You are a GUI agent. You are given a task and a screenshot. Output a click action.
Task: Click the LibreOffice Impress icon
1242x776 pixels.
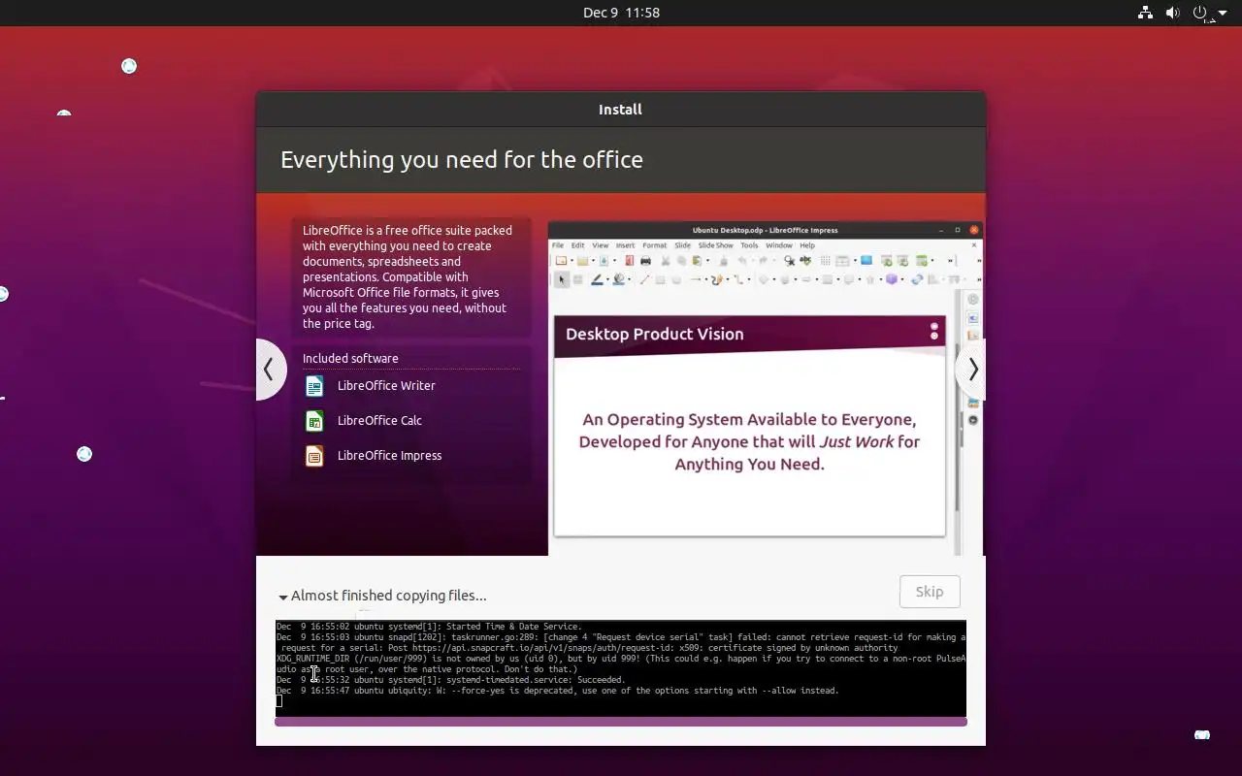(314, 456)
